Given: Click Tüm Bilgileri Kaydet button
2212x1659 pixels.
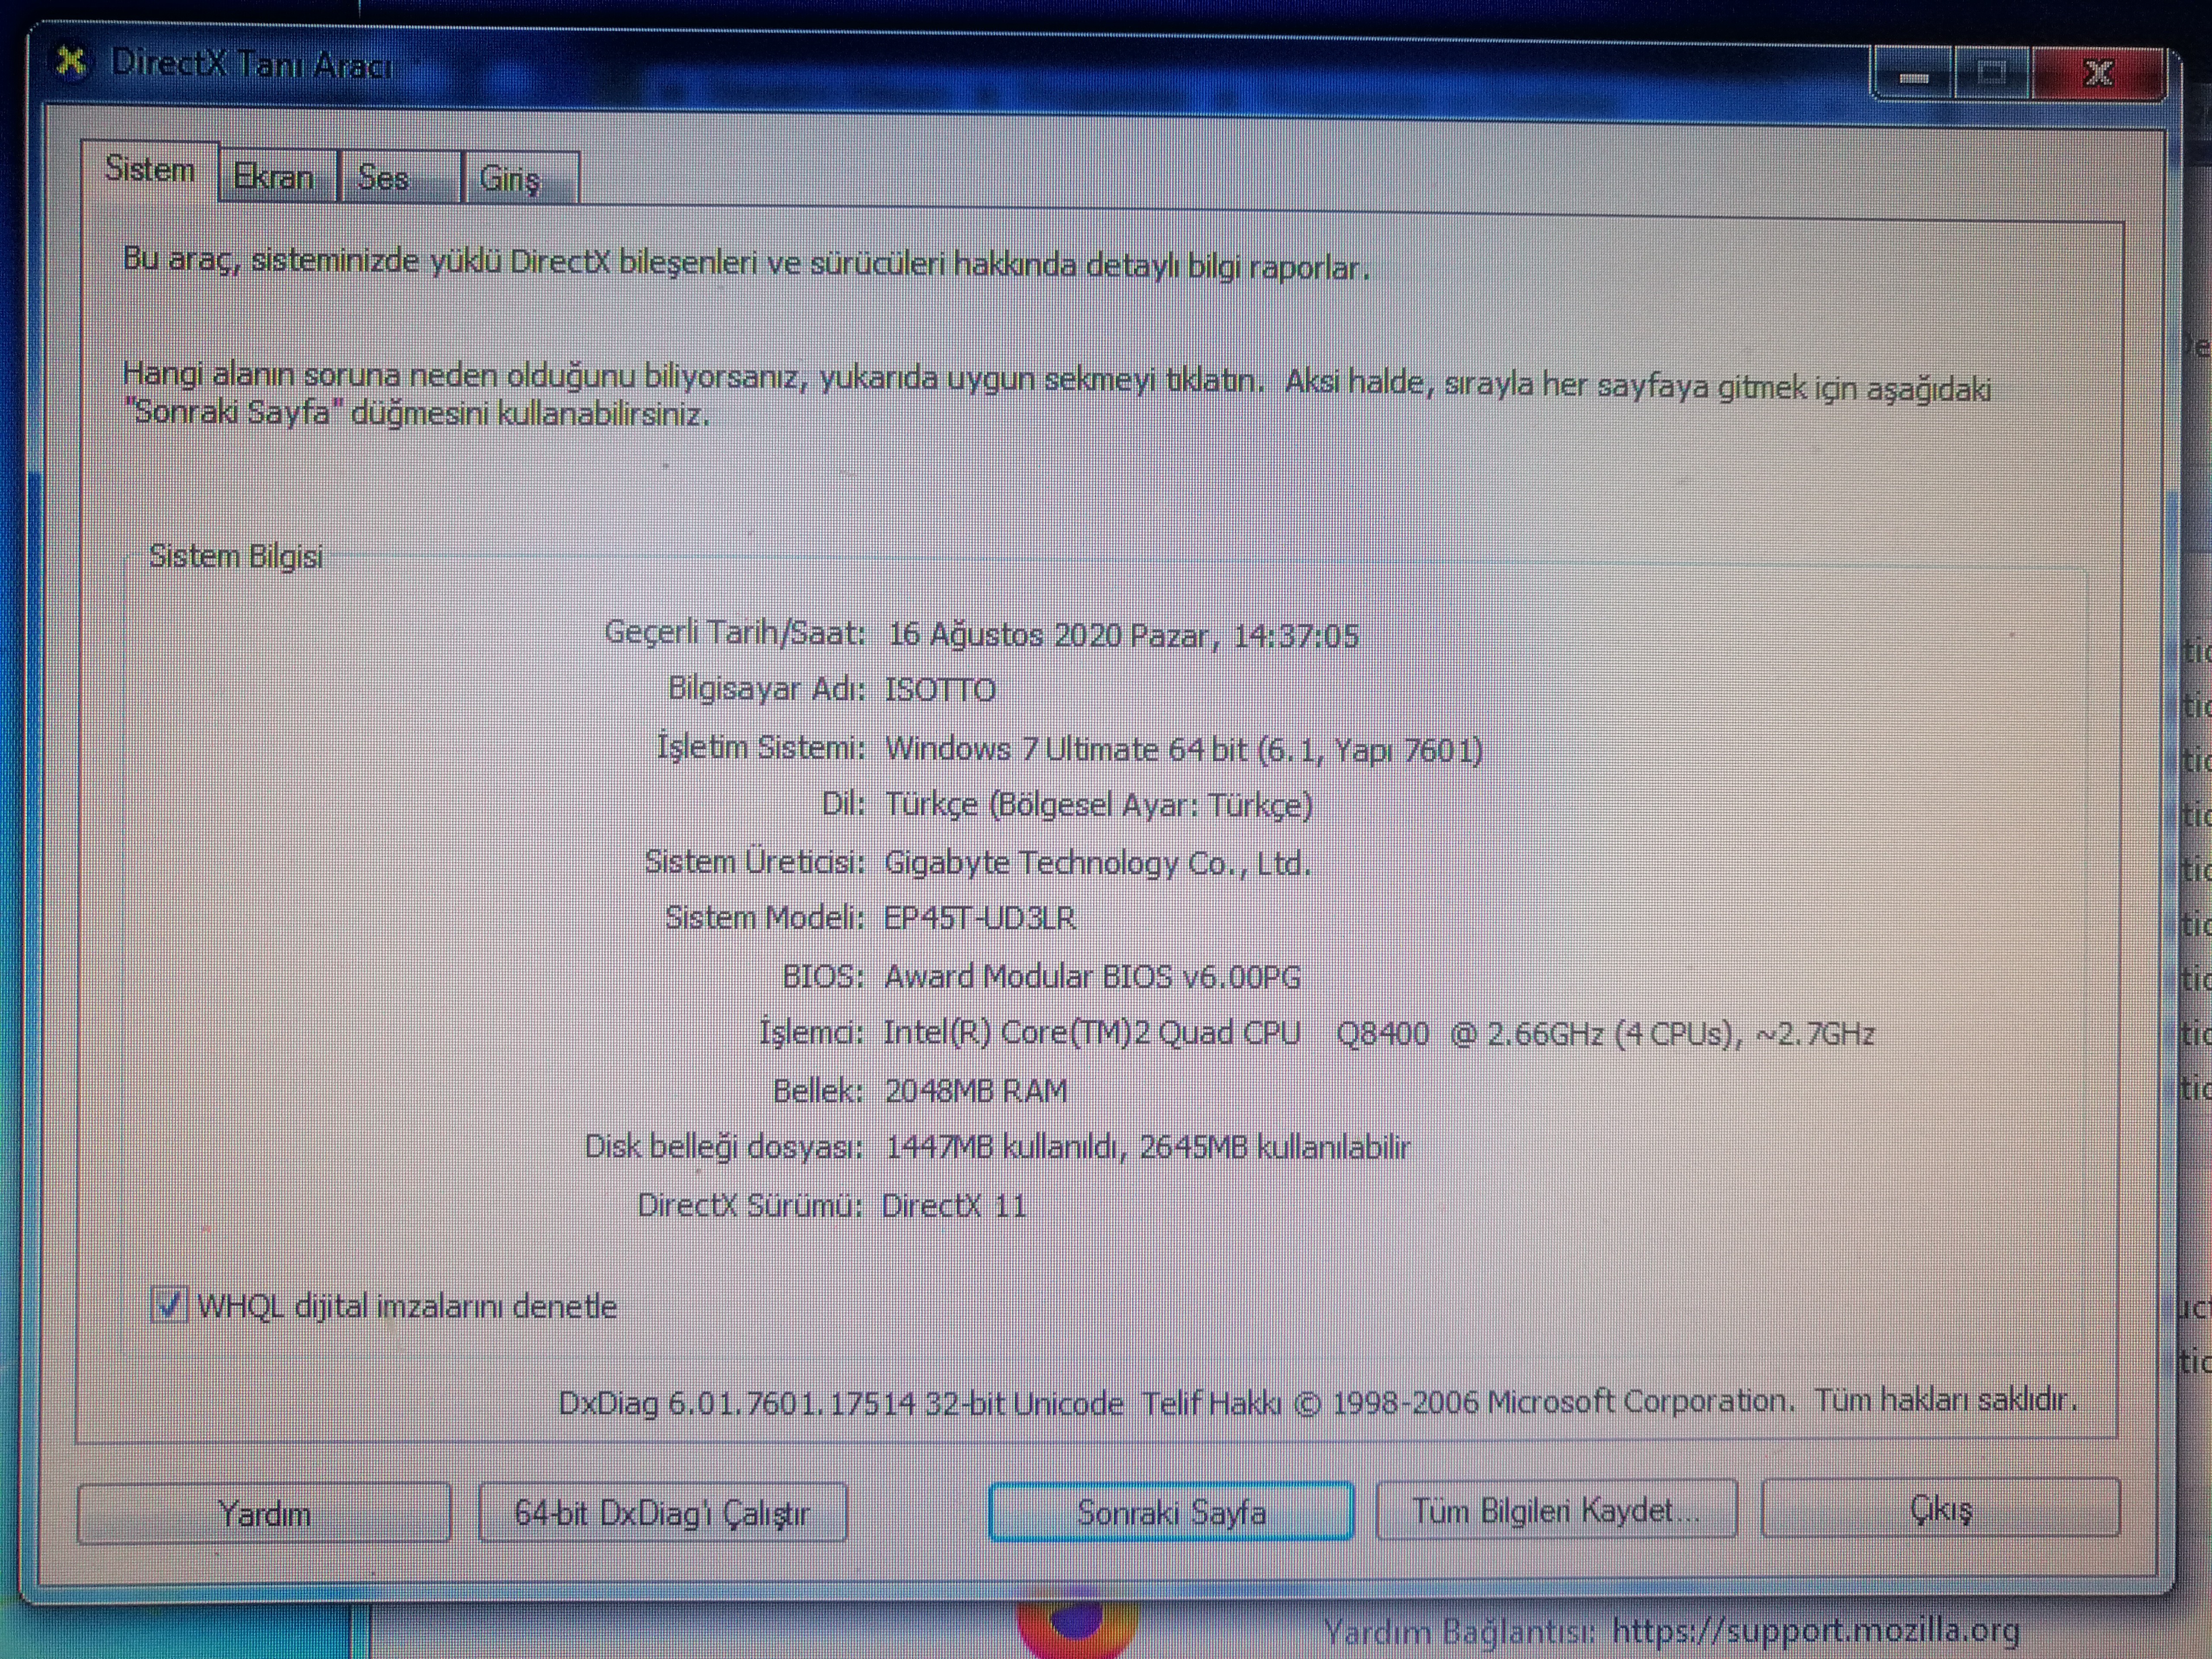Looking at the screenshot, I should [x=1556, y=1509].
